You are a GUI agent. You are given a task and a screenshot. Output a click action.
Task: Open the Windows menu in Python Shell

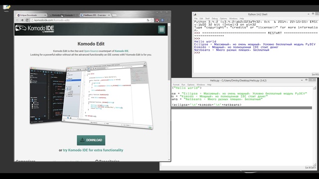coord(233,18)
